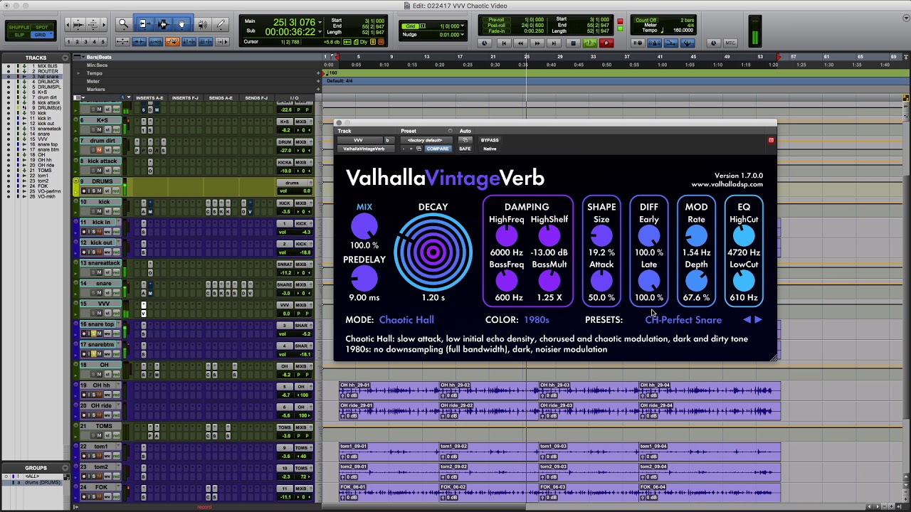
Task: Click the Stop transport button
Action: 572,43
